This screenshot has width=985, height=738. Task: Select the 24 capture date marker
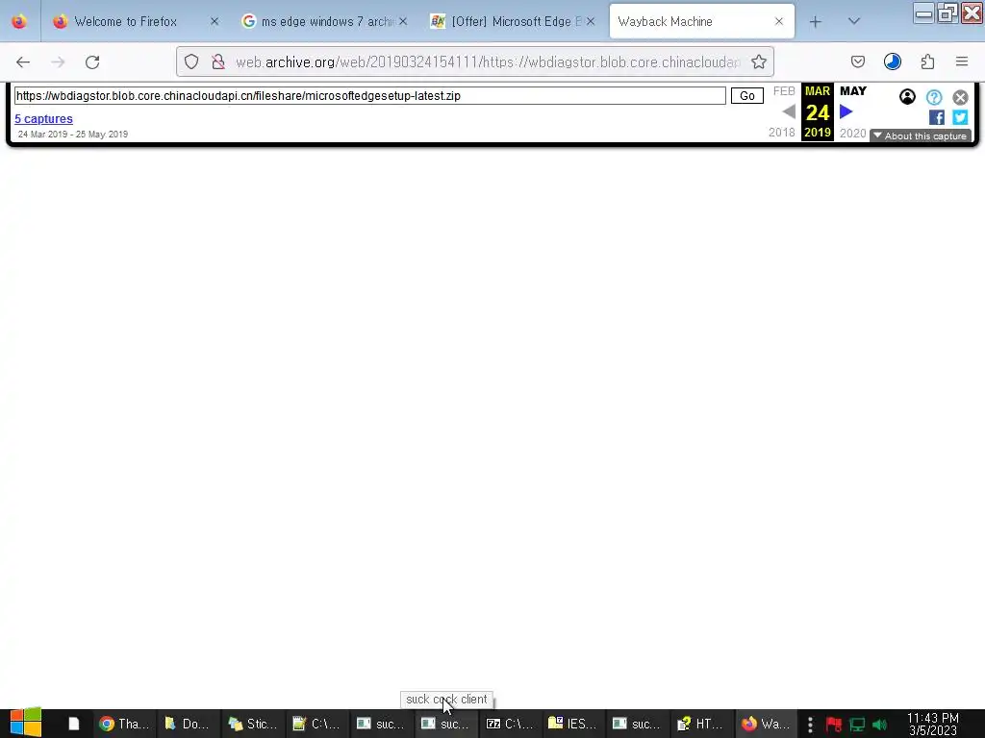click(818, 112)
